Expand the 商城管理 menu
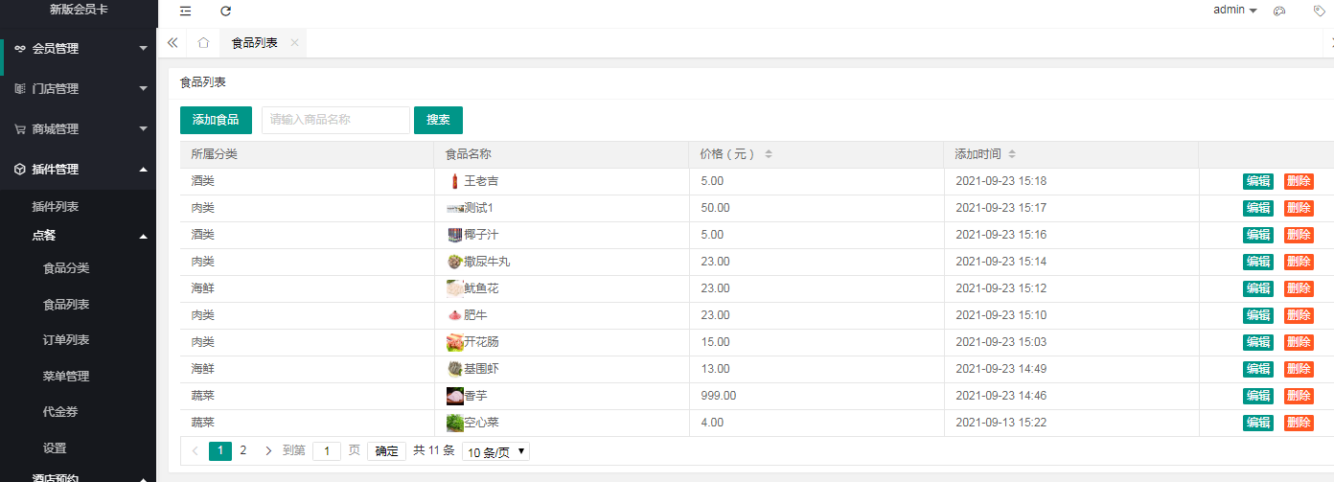Image resolution: width=1334 pixels, height=482 pixels. point(143,128)
